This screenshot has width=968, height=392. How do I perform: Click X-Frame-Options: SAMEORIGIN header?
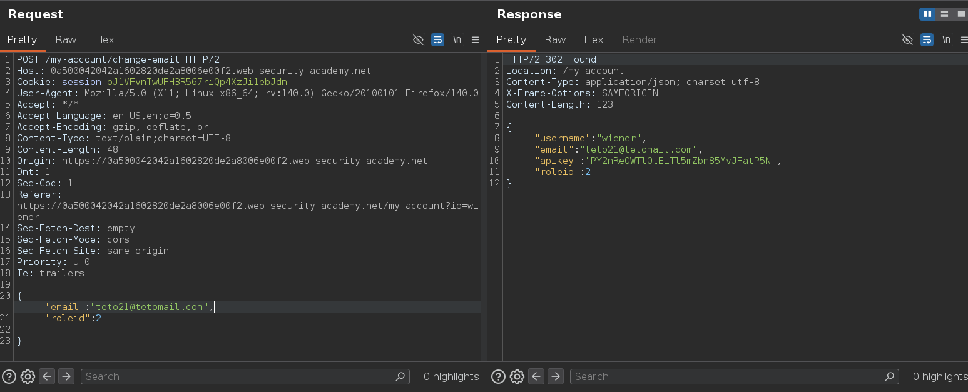[582, 93]
